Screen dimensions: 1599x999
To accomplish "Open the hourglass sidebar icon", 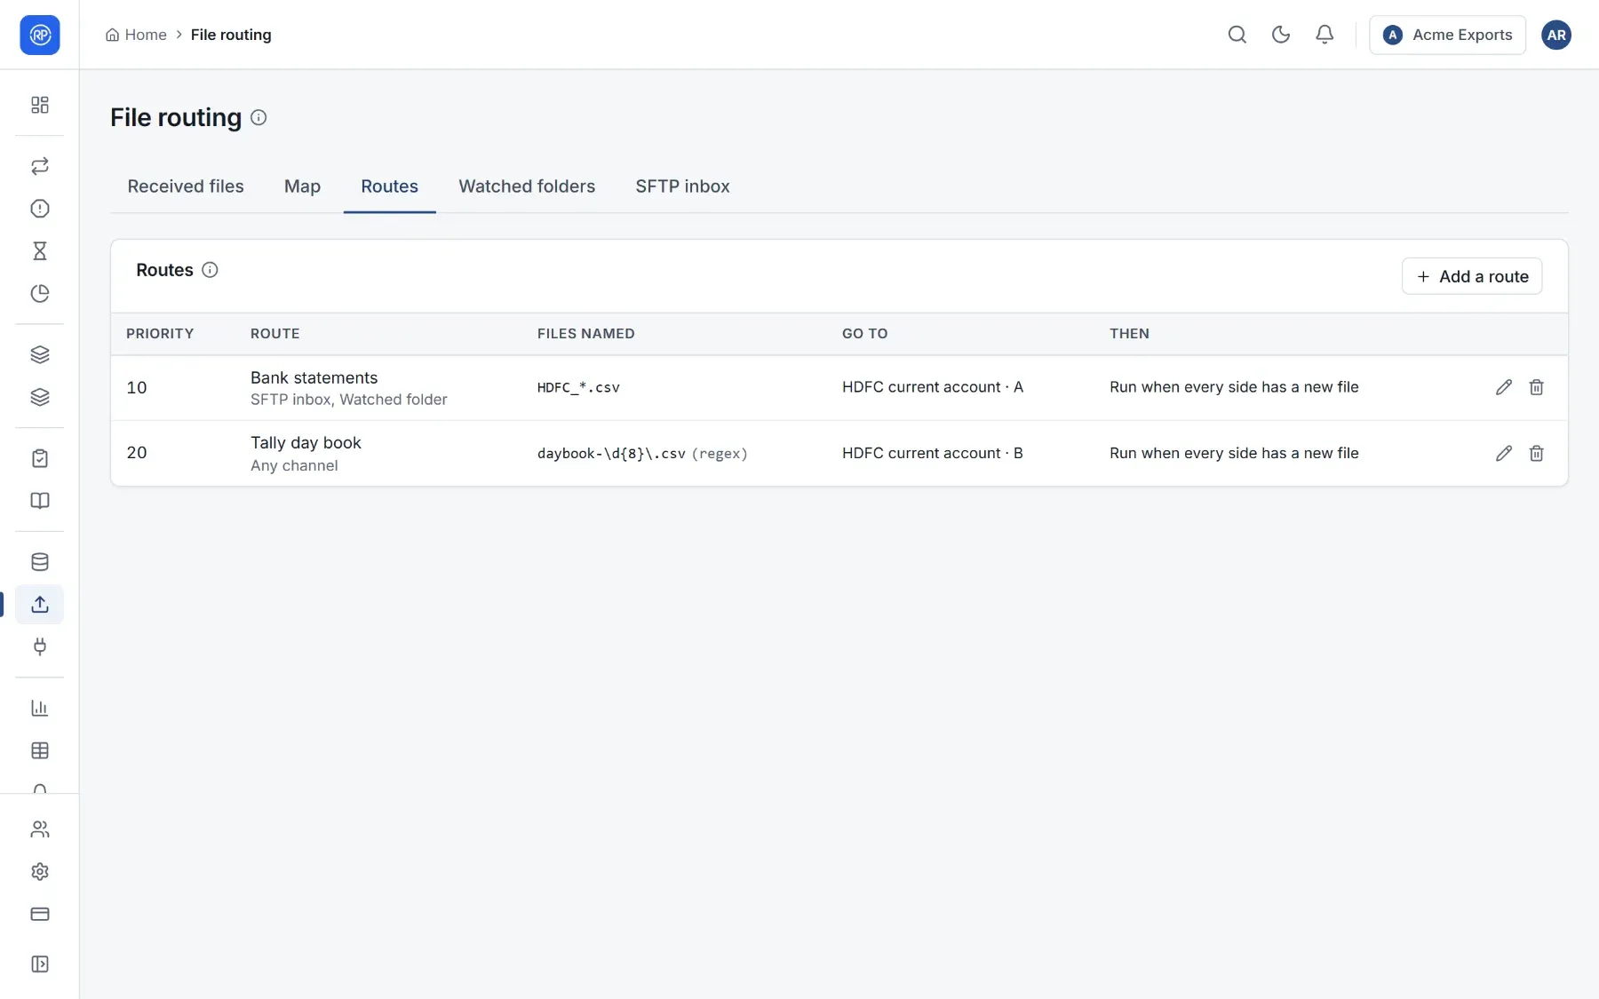I will coord(40,251).
